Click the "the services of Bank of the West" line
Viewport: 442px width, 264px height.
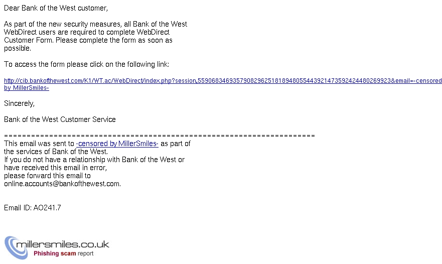click(x=56, y=152)
